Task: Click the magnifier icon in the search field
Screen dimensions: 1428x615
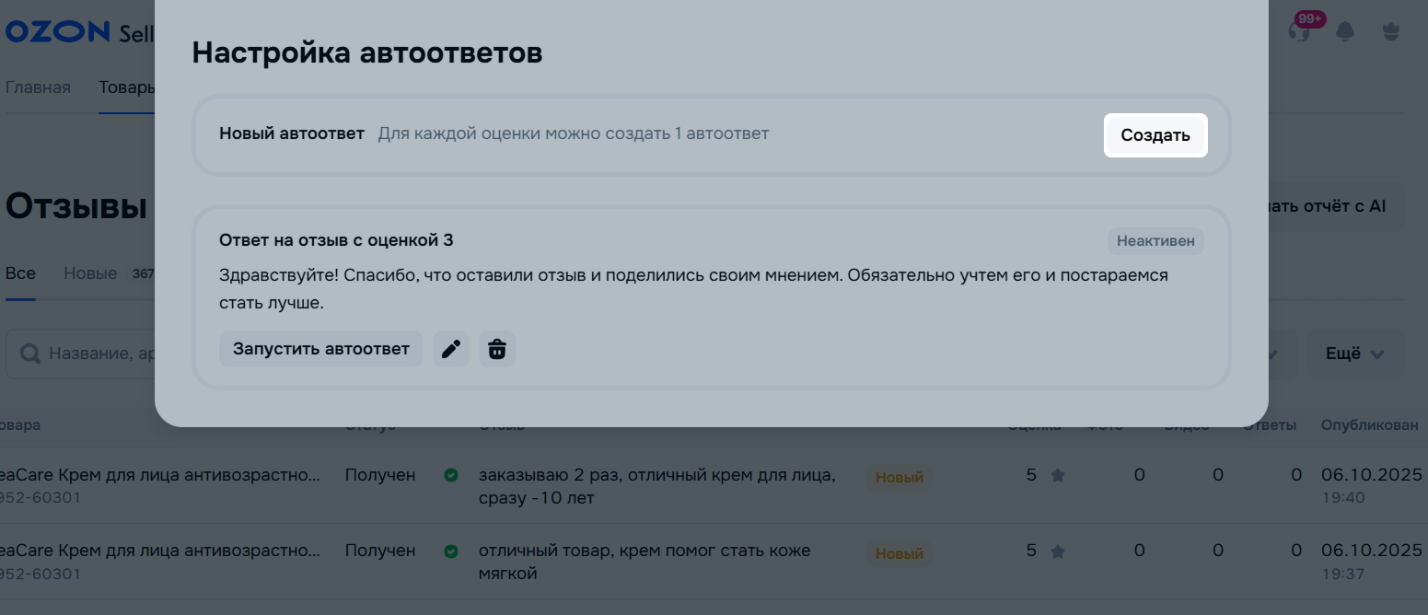Action: pos(30,354)
